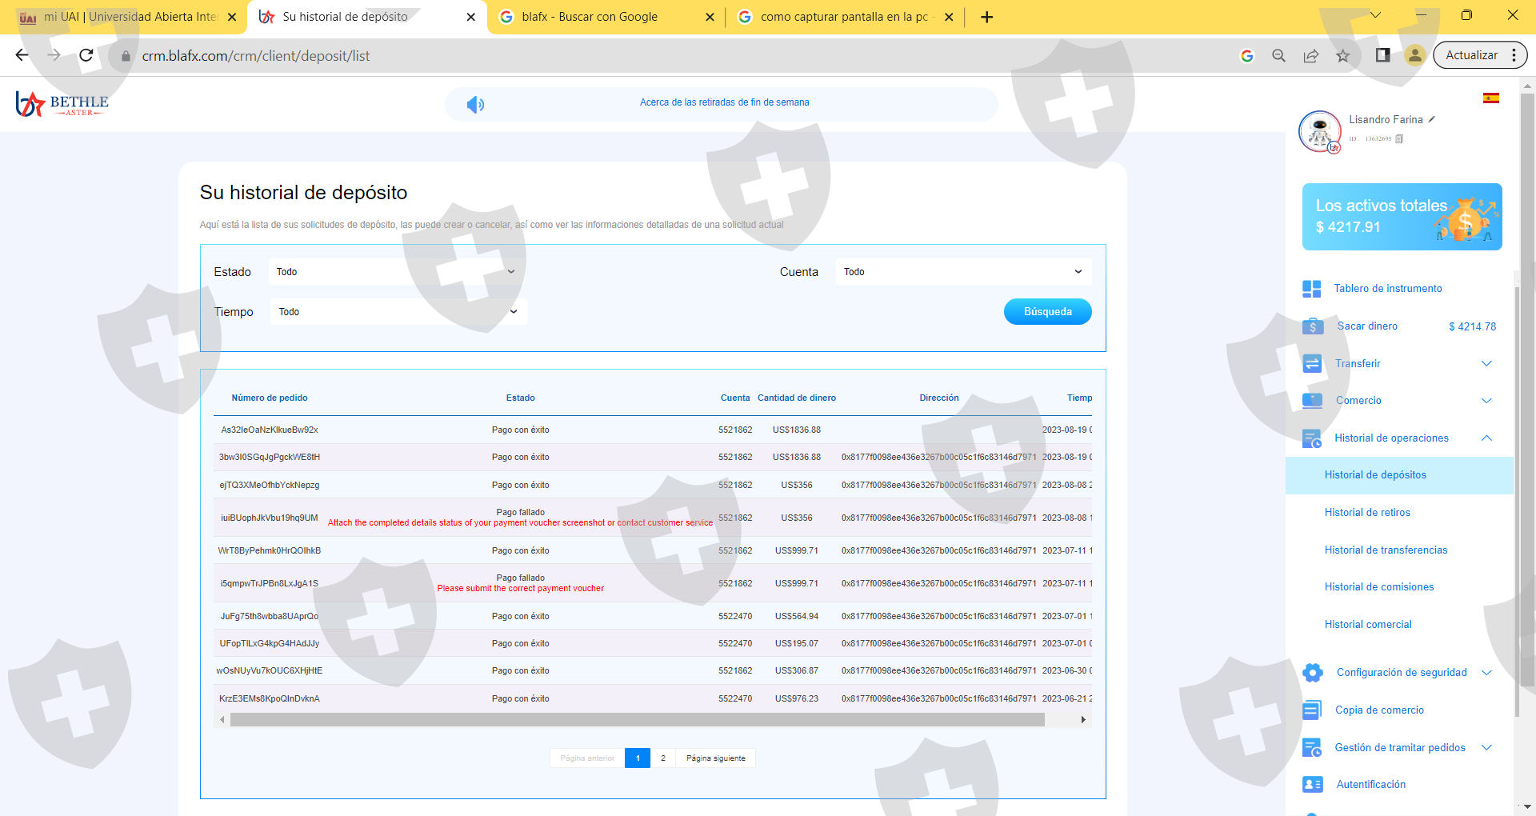Screen dimensions: 1536x816
Task: Open Historial de retiros menu item
Action: point(1367,513)
